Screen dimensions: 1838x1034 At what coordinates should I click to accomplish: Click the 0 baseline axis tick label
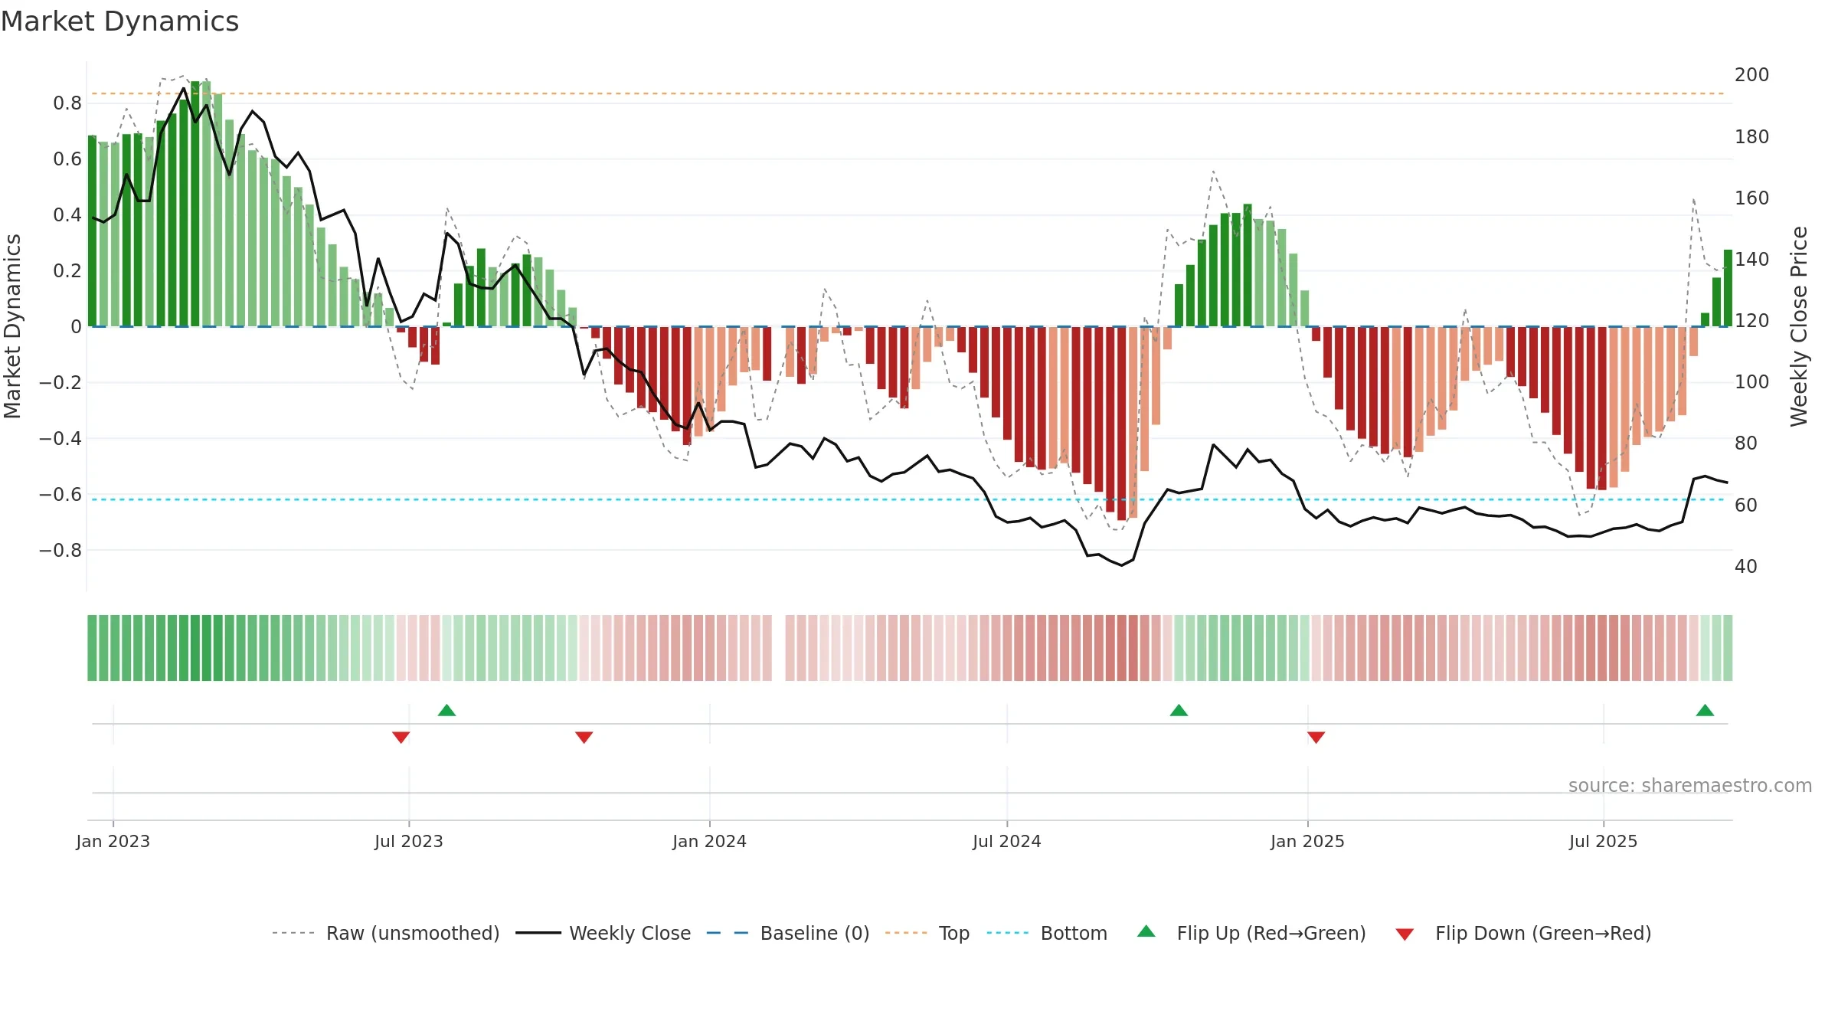(76, 326)
